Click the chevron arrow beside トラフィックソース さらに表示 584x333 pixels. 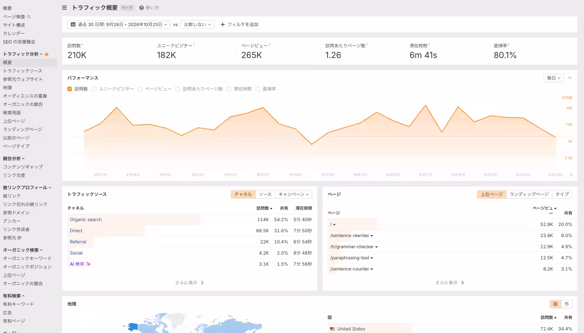click(x=202, y=282)
